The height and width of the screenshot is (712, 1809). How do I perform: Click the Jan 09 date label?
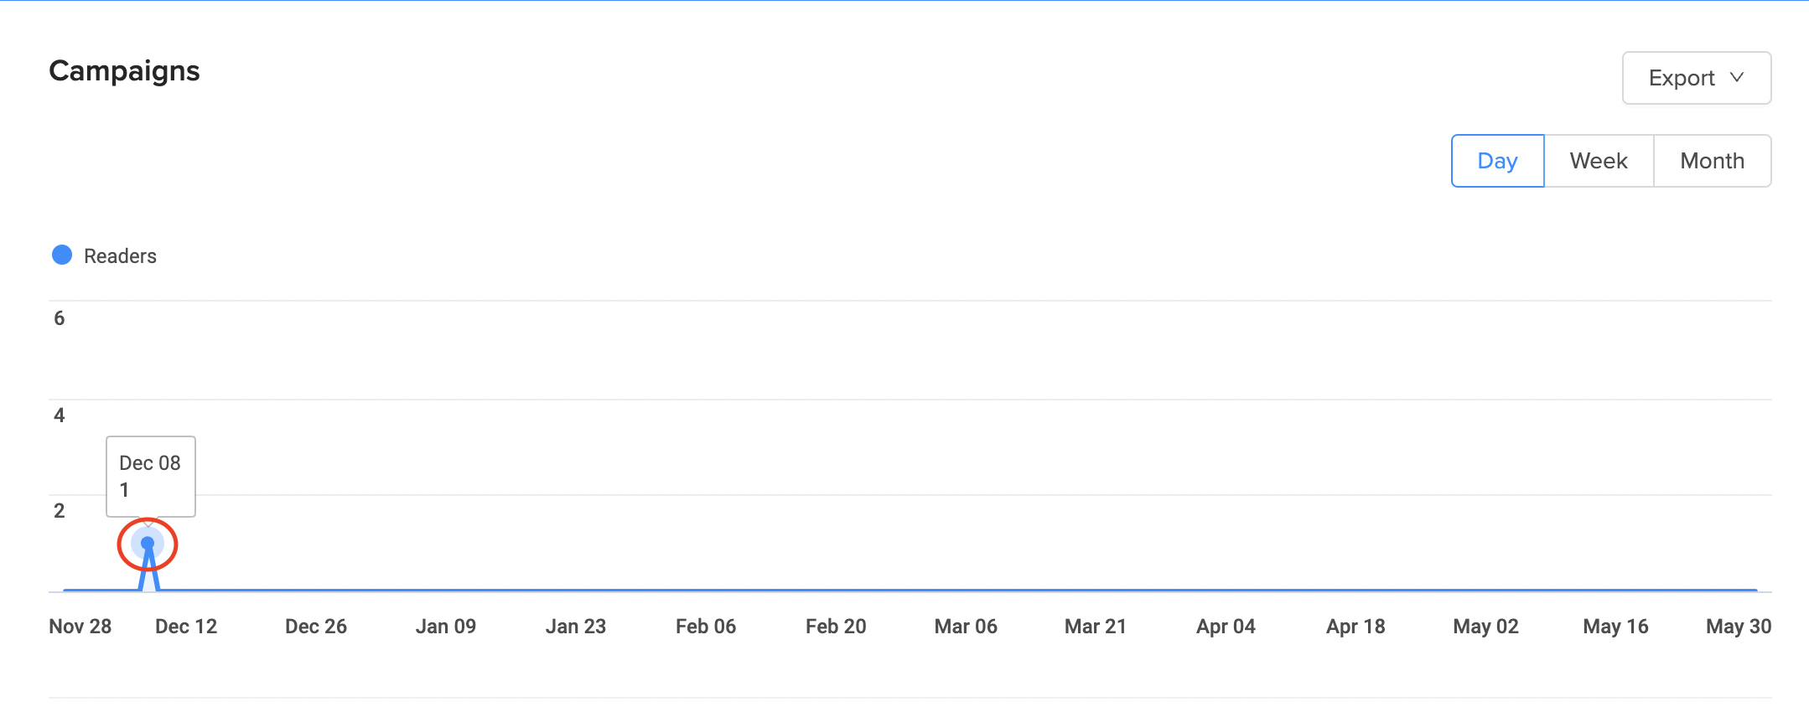click(446, 627)
